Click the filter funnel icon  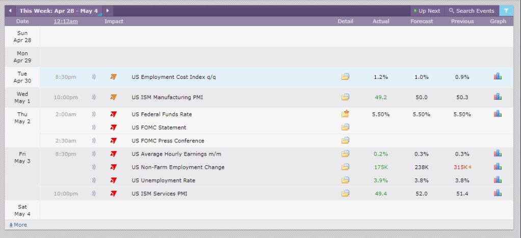[x=506, y=11]
